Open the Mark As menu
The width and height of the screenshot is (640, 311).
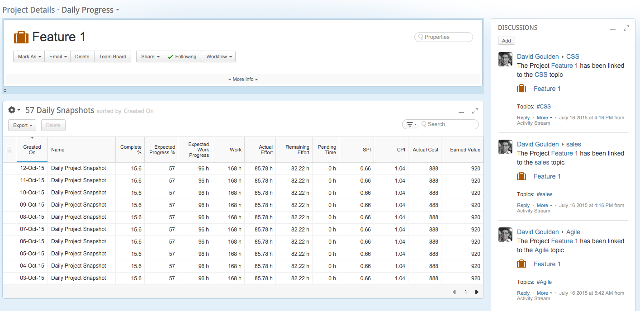point(28,57)
